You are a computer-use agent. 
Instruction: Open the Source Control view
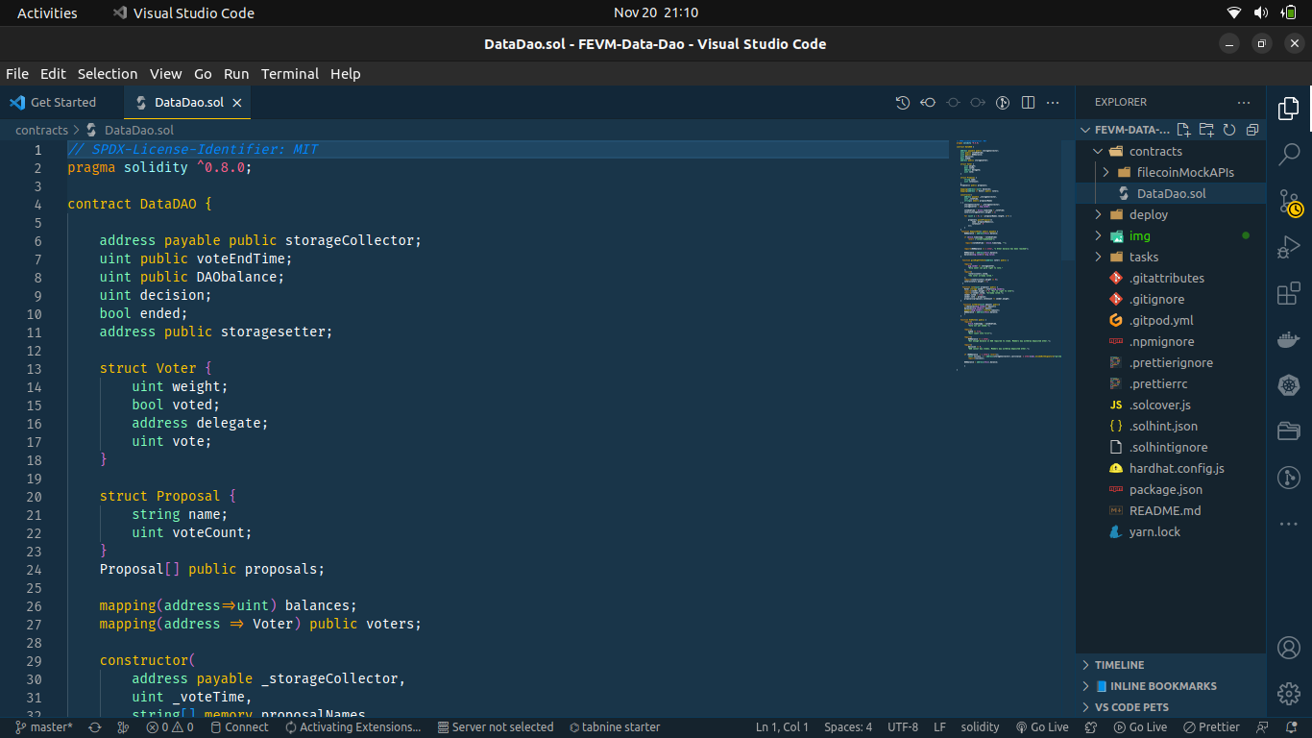tap(1289, 202)
